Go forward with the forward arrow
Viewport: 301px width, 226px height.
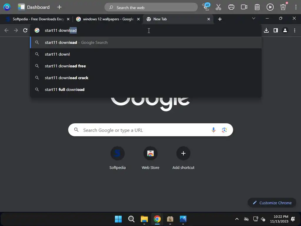[x=16, y=30]
